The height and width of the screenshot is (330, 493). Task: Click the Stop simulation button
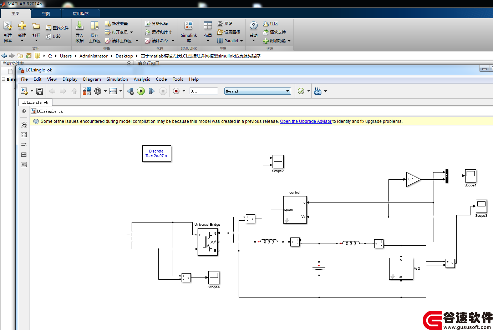pyautogui.click(x=163, y=91)
